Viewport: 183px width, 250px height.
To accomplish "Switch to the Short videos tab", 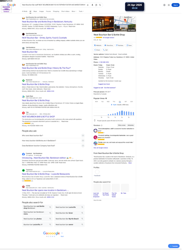I will [x=65, y=11].
